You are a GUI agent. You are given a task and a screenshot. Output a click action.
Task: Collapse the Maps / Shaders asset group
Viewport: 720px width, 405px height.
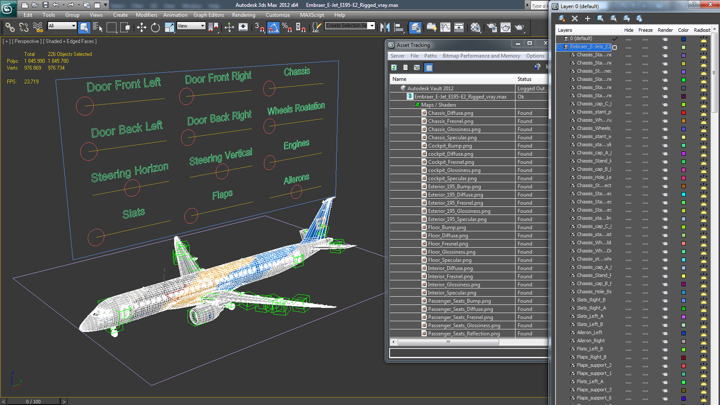click(417, 105)
